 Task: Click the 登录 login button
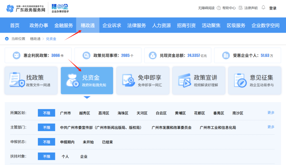pyautogui.click(x=273, y=8)
